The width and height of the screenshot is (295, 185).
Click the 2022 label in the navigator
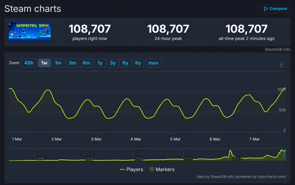tap(188, 159)
